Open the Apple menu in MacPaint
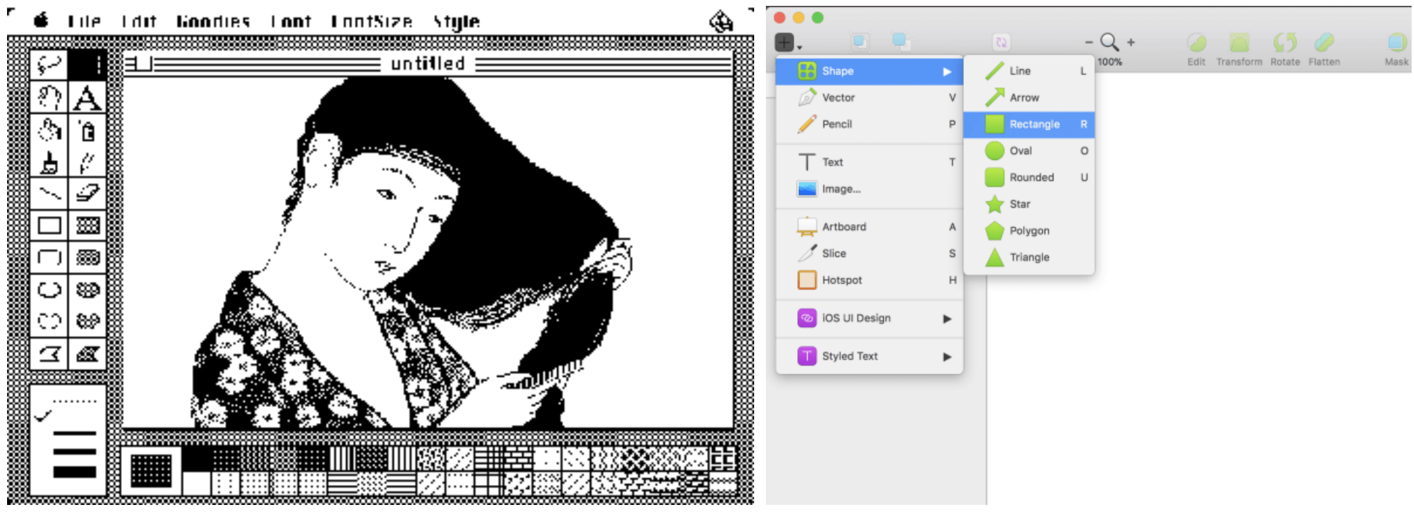This screenshot has width=1414, height=512. (x=41, y=21)
